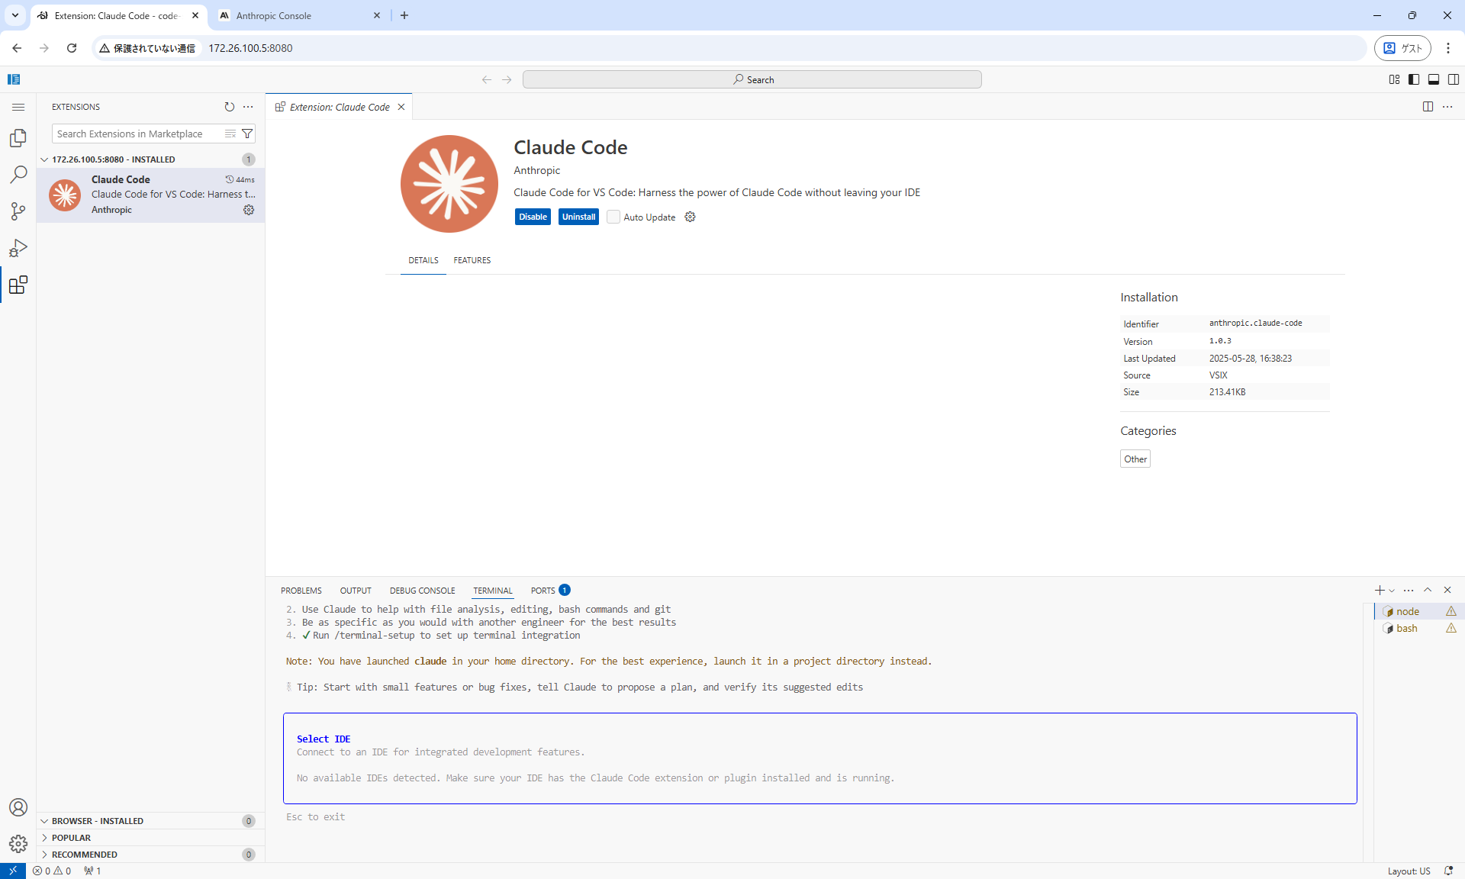
Task: Change keyboard Layout: US in status bar
Action: pyautogui.click(x=1409, y=871)
